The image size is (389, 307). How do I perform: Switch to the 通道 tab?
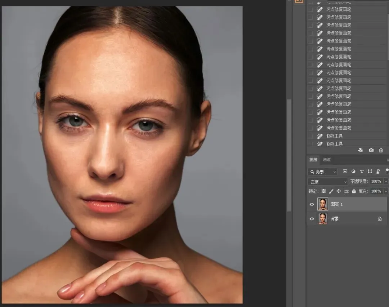[327, 160]
